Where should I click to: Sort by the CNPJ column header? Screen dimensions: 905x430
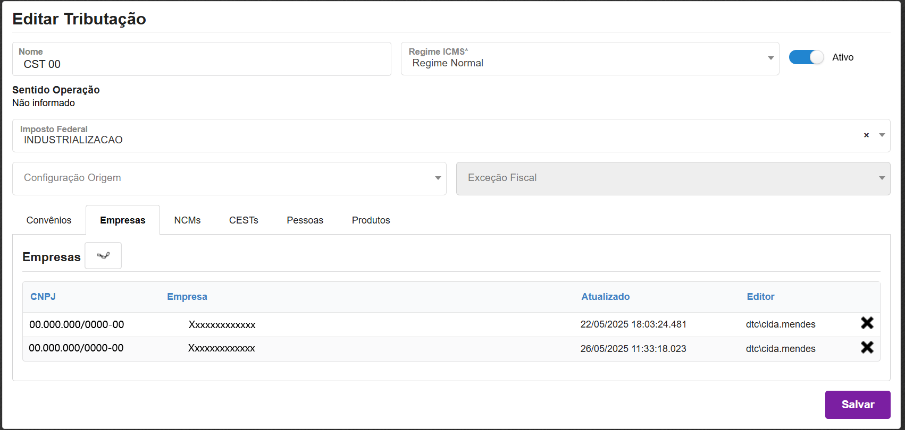coord(43,297)
